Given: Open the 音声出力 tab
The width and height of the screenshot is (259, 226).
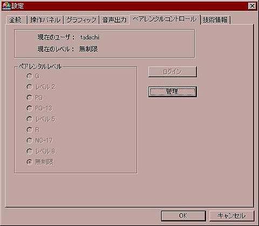Looking at the screenshot, I should tap(114, 19).
